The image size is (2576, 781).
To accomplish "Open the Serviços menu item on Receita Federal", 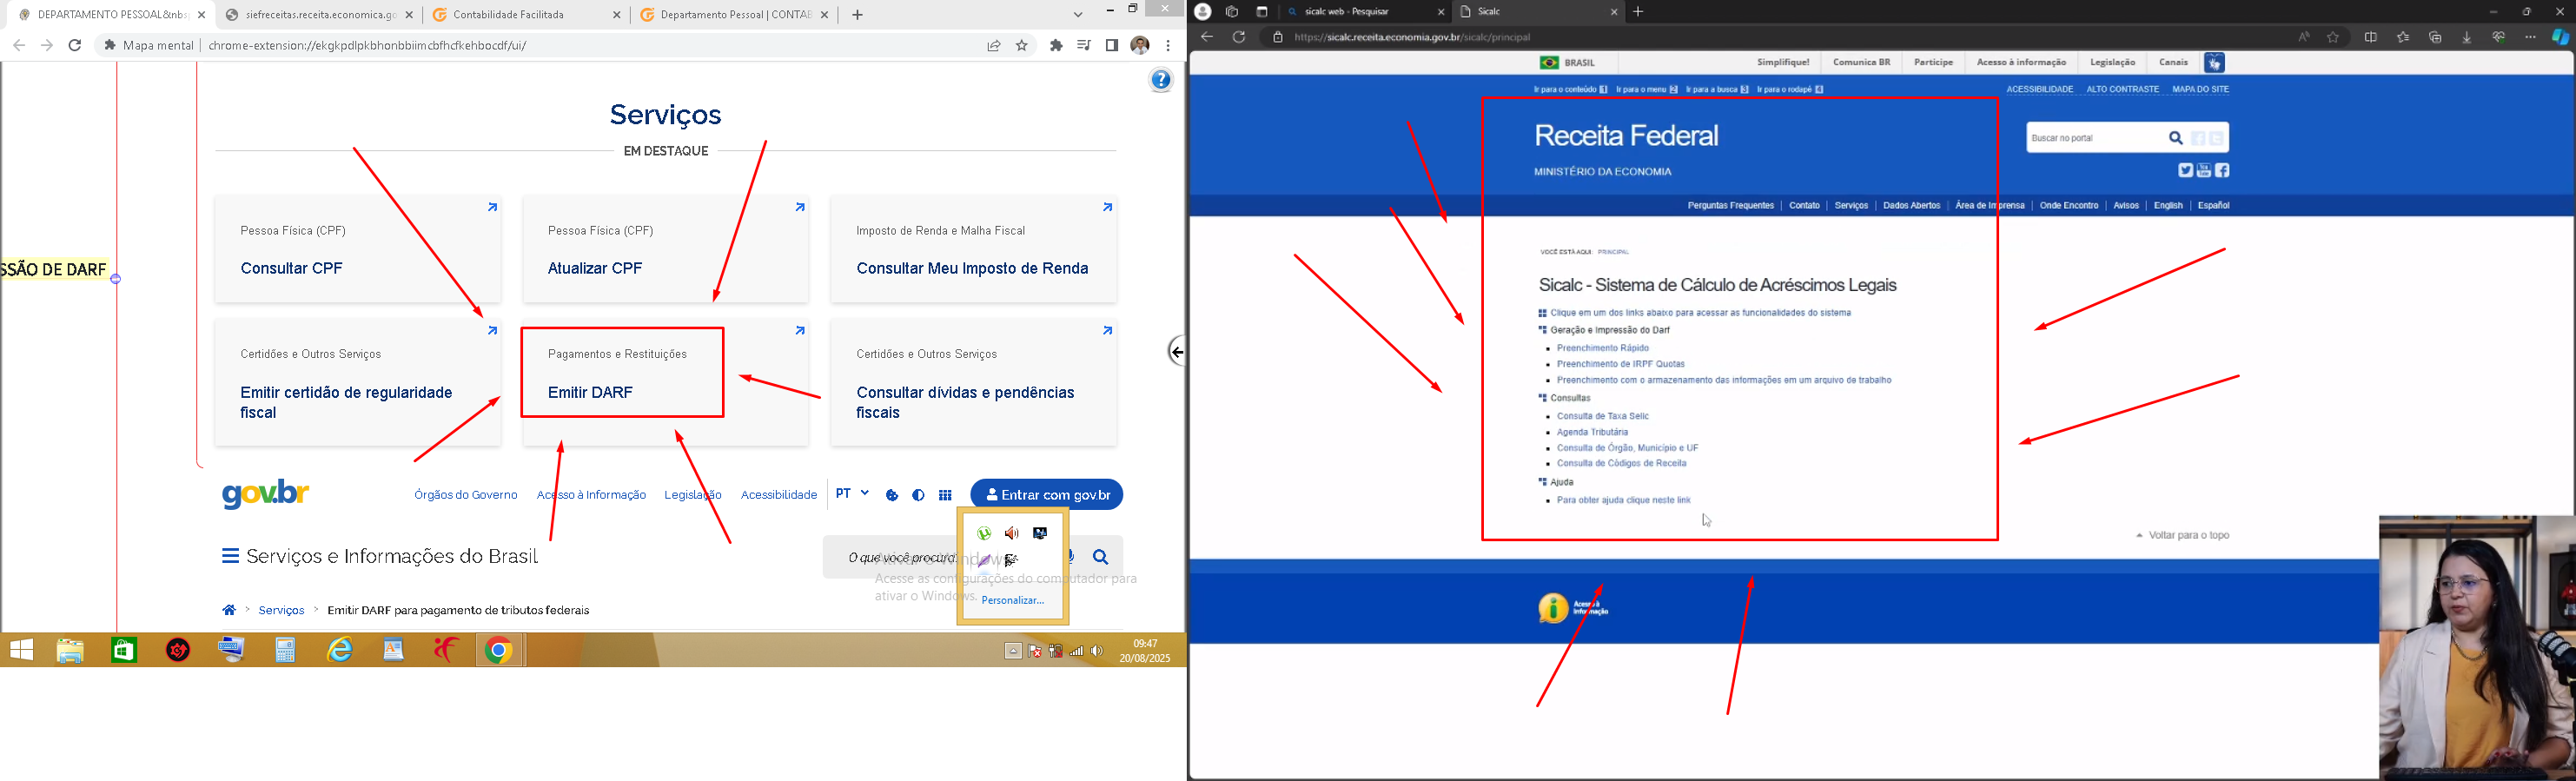I will [1851, 206].
